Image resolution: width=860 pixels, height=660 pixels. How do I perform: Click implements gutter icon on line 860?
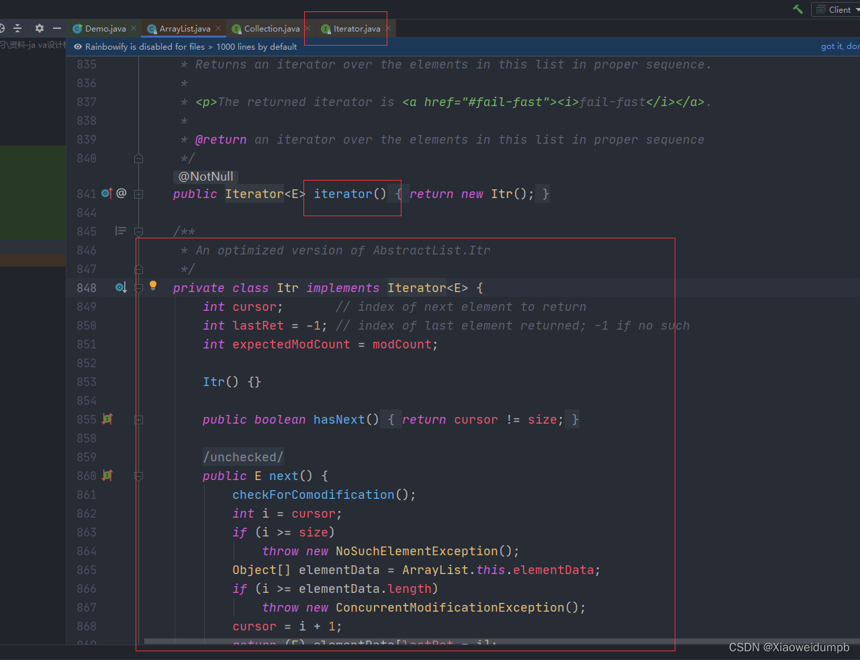click(107, 475)
